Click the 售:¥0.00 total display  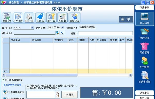[106, 93]
